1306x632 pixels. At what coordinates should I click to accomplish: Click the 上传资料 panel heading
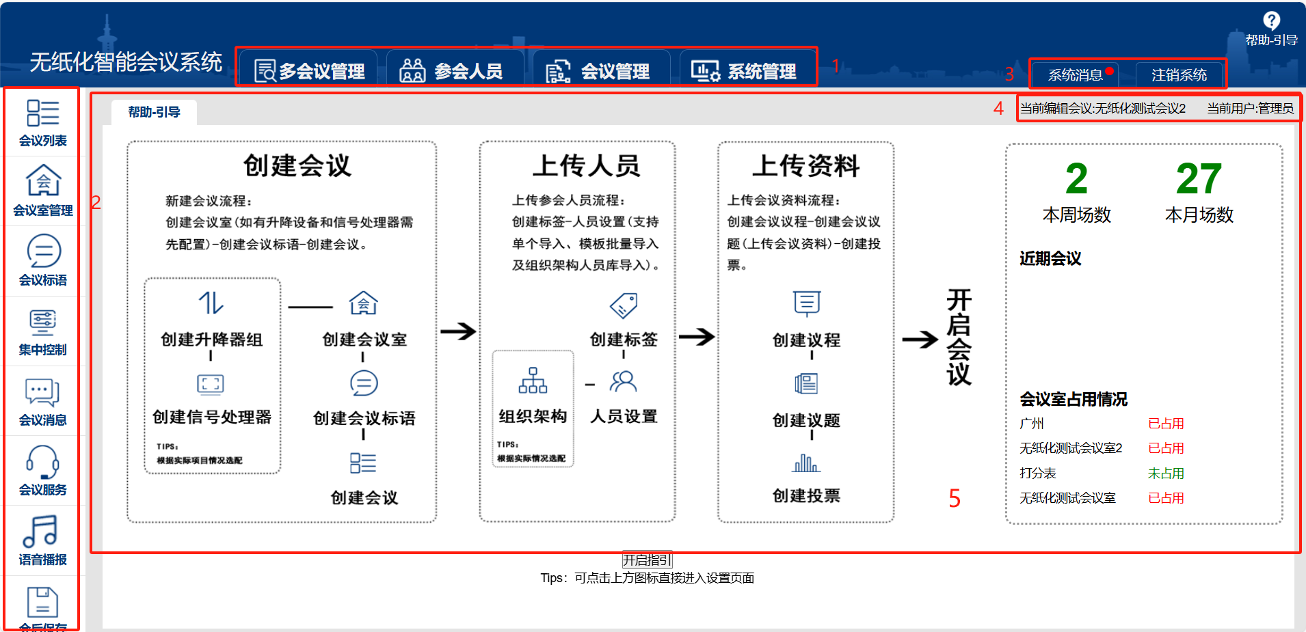[x=806, y=165]
